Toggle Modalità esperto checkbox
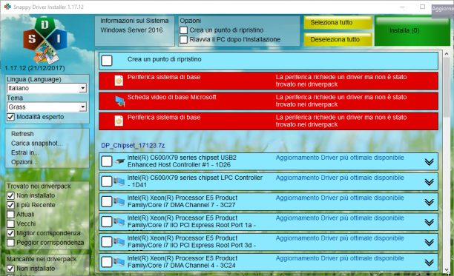454x276 pixels. [x=10, y=117]
